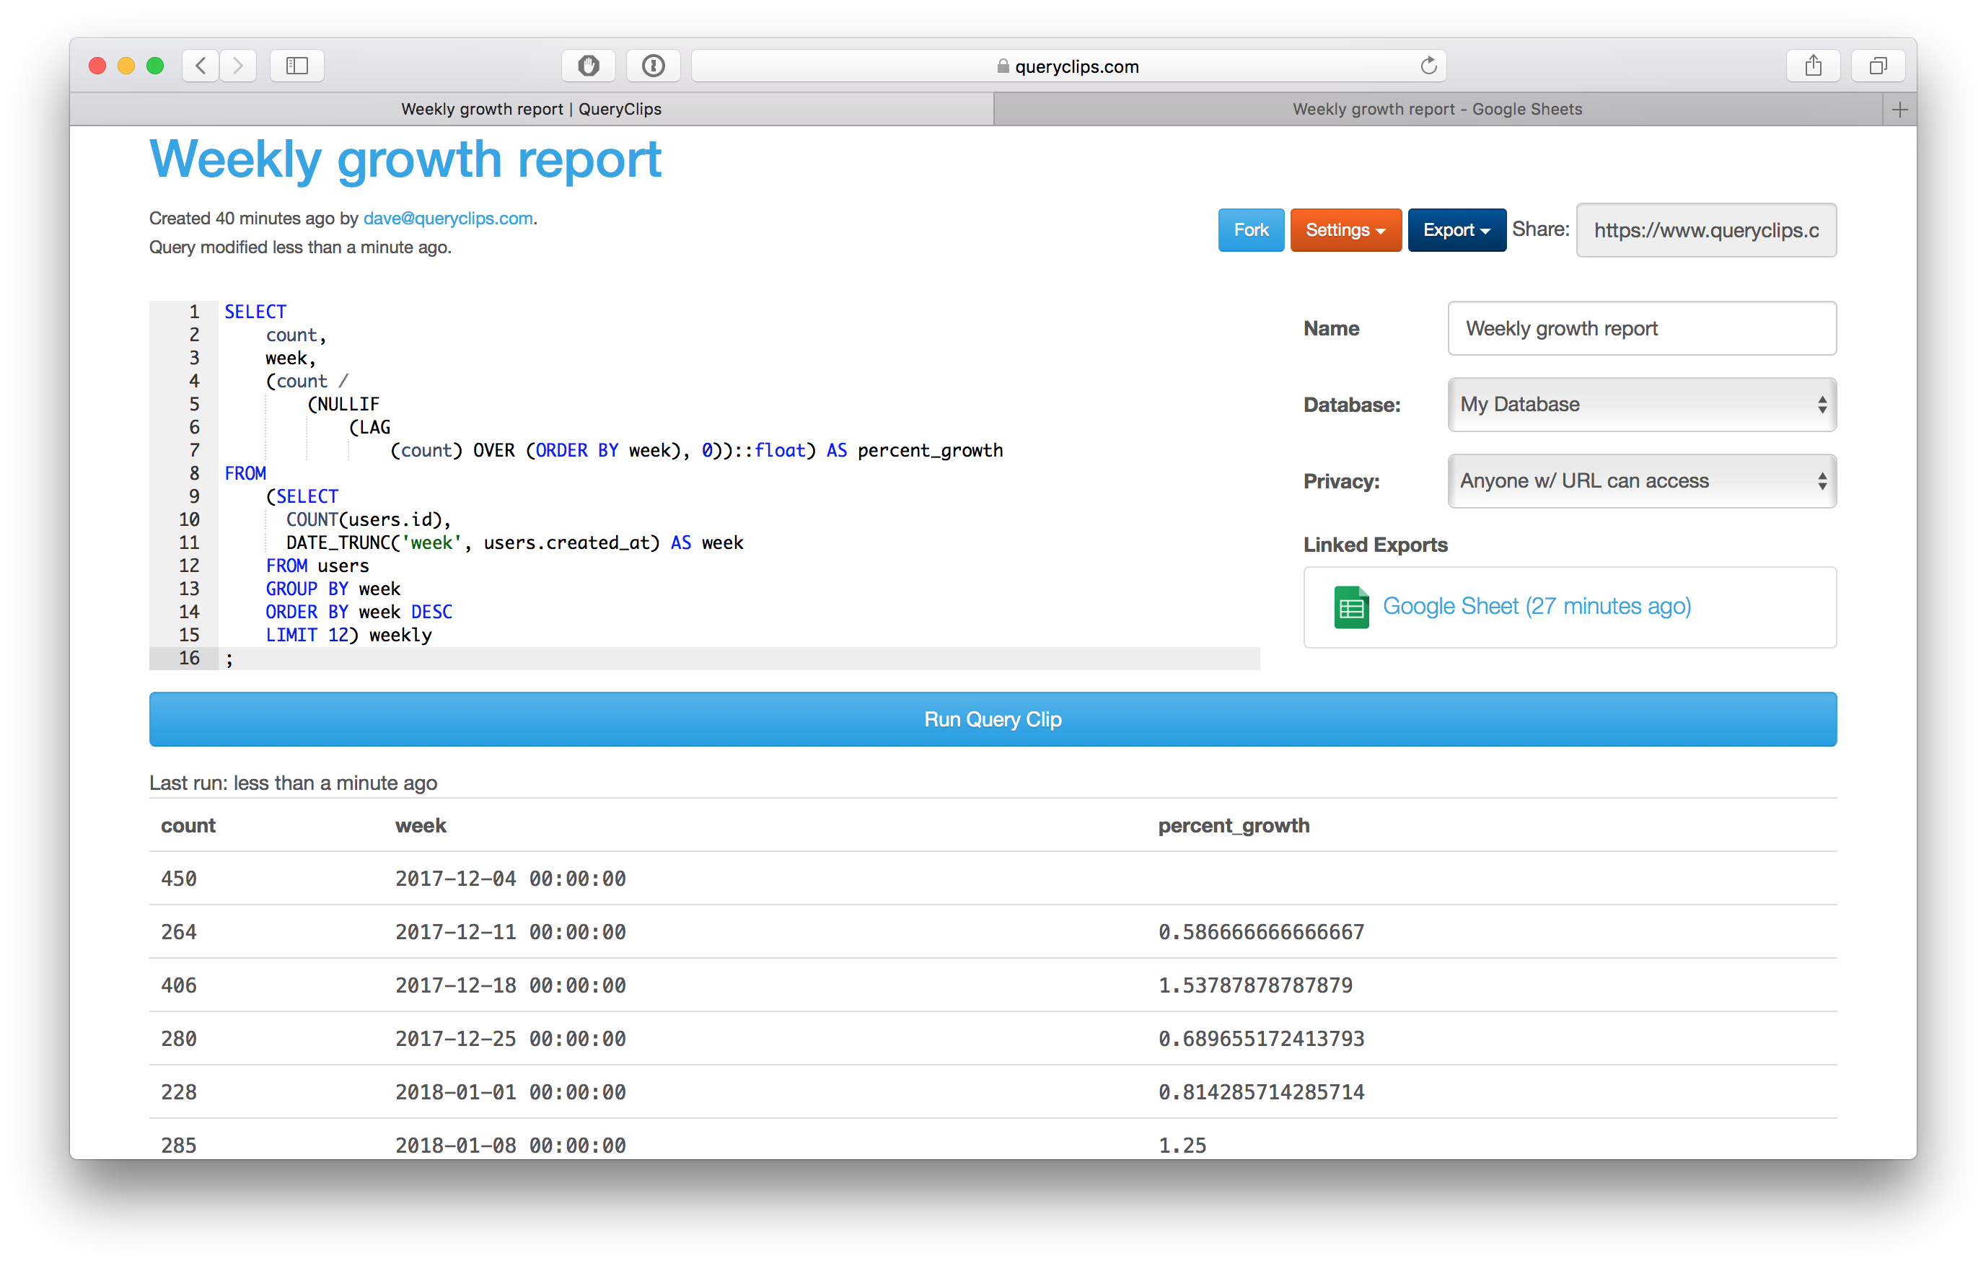This screenshot has height=1266, width=1986.
Task: Expand the Settings dropdown button
Action: (1345, 230)
